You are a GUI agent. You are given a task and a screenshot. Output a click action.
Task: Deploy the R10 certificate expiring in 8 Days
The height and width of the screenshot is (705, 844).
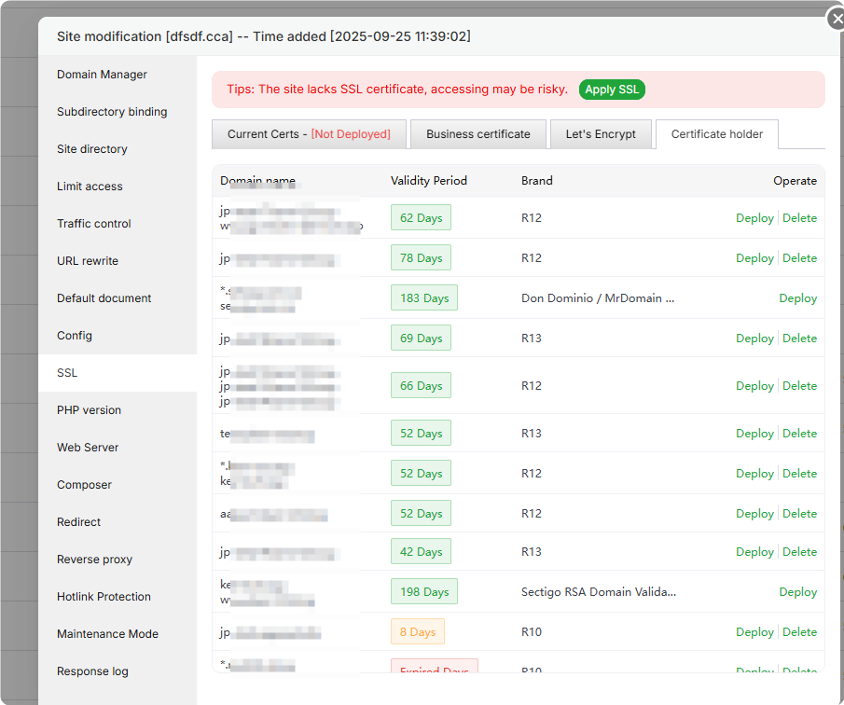[x=754, y=632]
